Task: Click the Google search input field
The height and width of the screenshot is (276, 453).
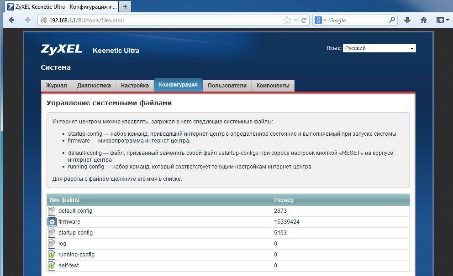Action: (357, 20)
